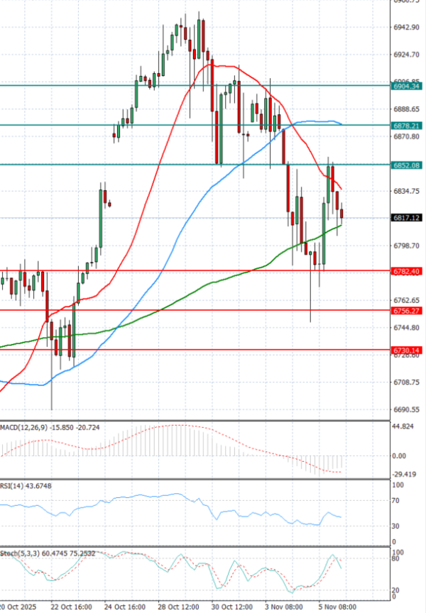Click the 22 Oct 16:00 time marker
426x613 pixels.
point(71,607)
